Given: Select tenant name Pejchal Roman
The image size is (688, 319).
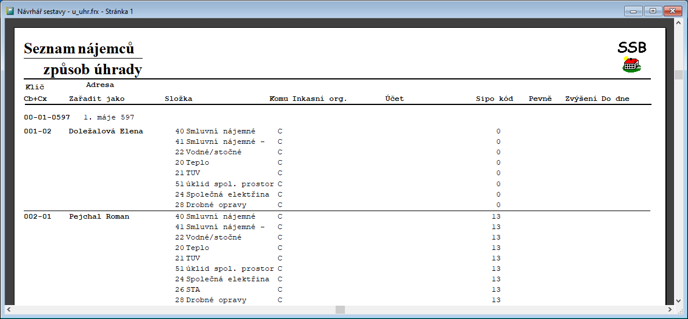Looking at the screenshot, I should pos(99,216).
